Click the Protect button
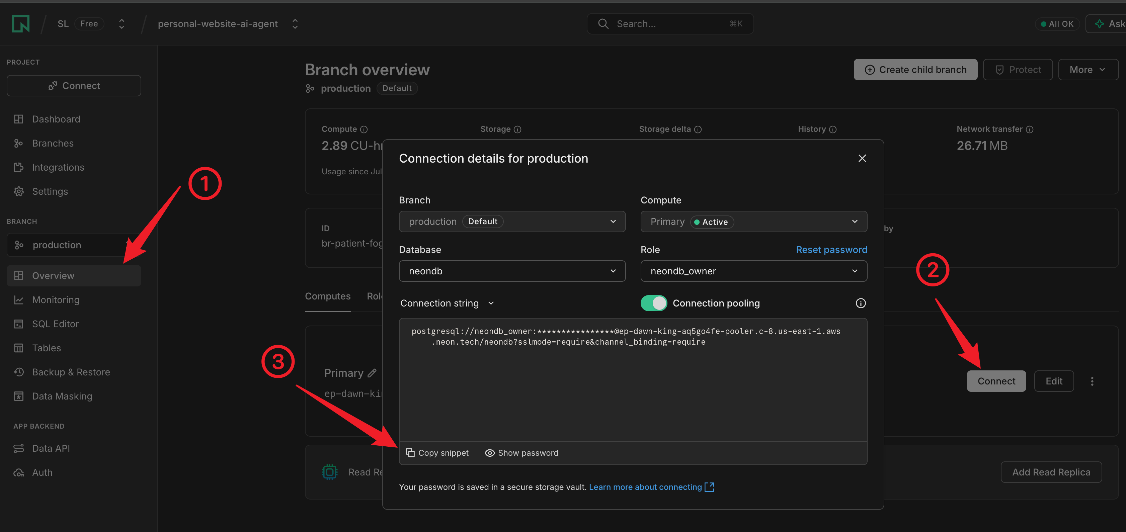This screenshot has height=532, width=1126. (x=1018, y=70)
